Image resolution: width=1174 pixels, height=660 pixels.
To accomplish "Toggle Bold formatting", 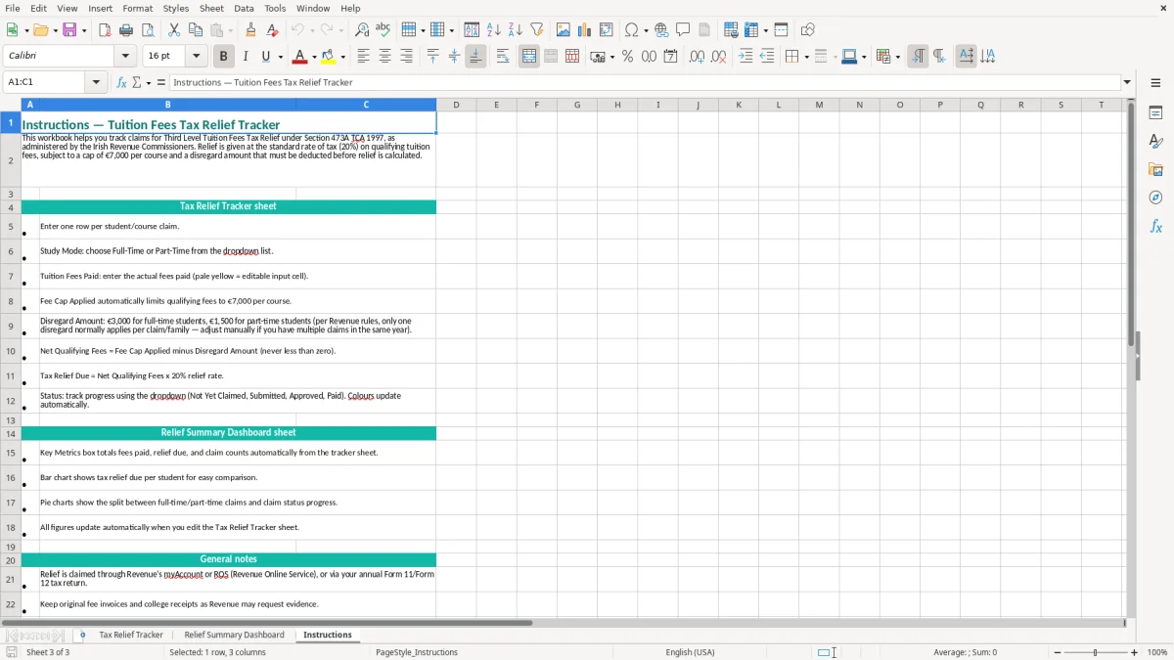I will [x=224, y=57].
